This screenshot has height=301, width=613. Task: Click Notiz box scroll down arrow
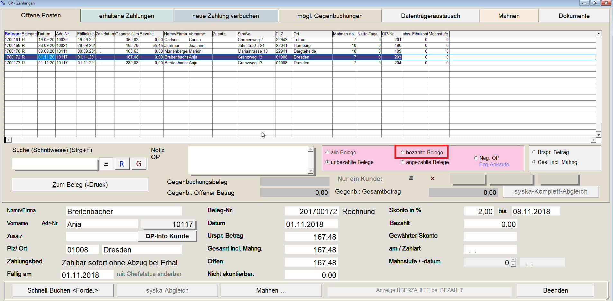311,171
